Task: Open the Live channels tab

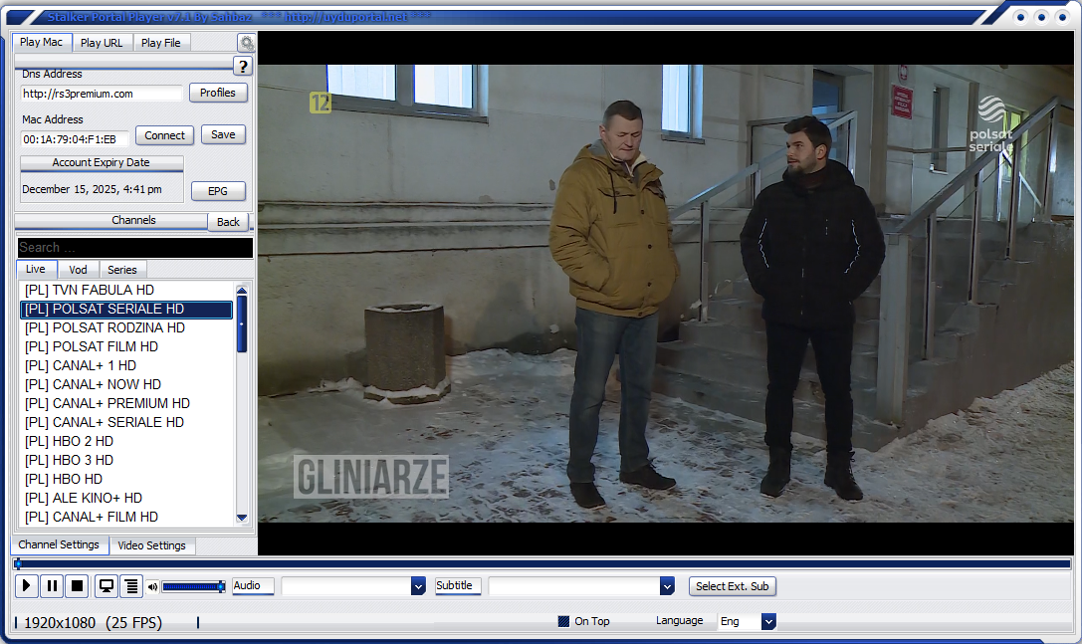Action: click(36, 269)
